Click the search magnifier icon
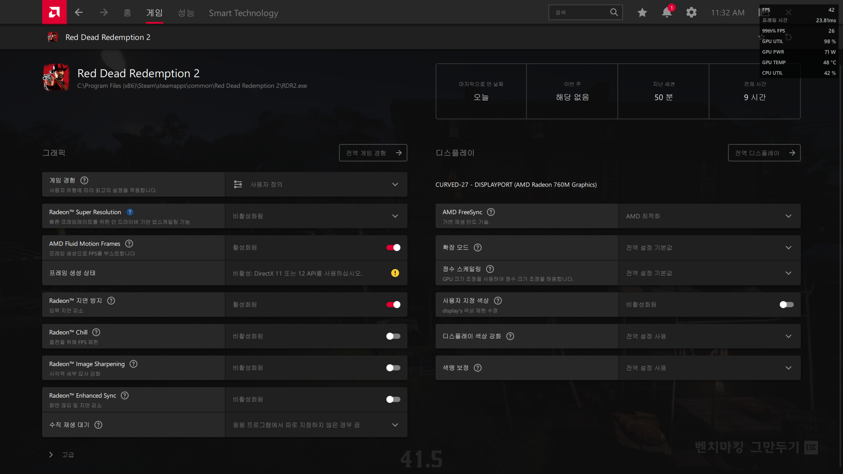Screen dimensions: 843x474 click(x=614, y=12)
